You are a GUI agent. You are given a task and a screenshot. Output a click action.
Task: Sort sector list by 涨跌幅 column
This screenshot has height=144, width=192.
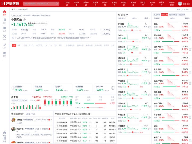pyautogui.click(x=157, y=18)
